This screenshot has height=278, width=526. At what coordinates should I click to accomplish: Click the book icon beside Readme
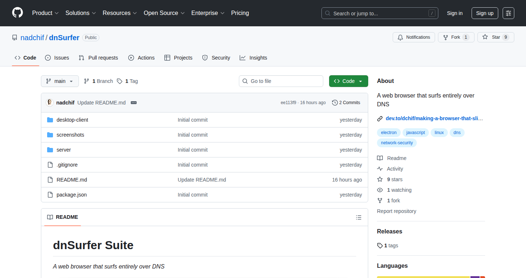[380, 158]
